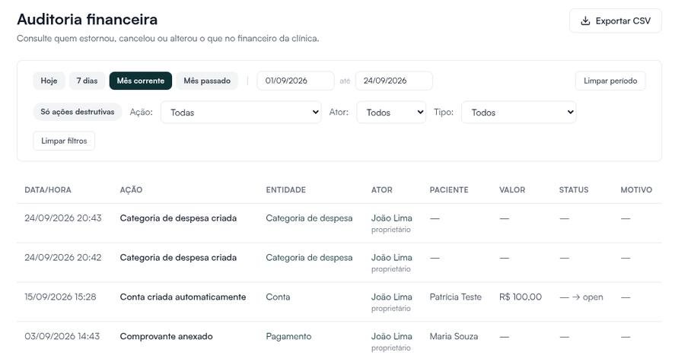Click the MOTIVO column header
The width and height of the screenshot is (691, 362).
point(636,190)
